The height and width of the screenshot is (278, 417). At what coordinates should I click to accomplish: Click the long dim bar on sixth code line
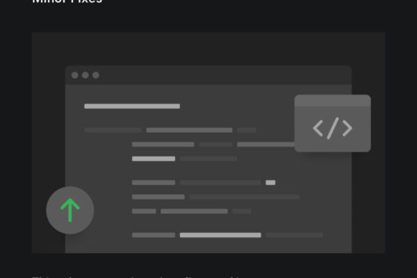[244, 197]
